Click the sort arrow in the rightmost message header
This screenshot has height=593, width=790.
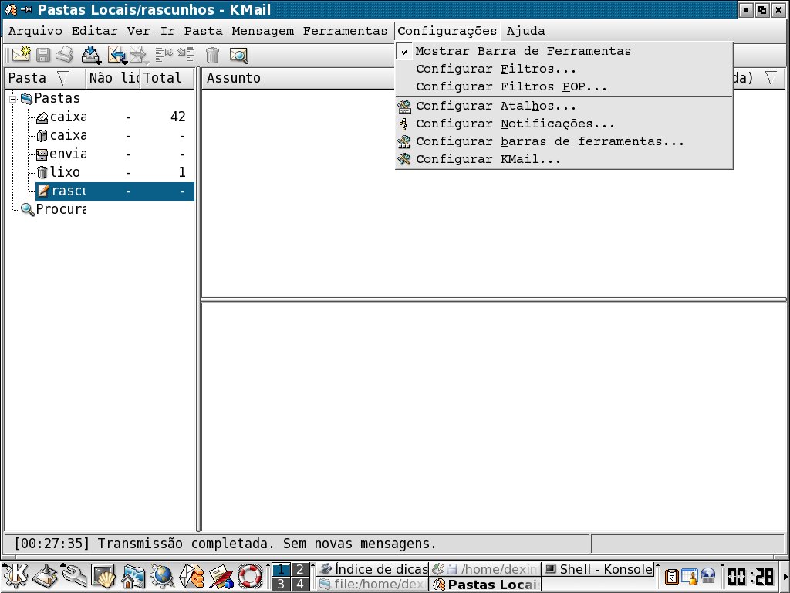(x=771, y=78)
